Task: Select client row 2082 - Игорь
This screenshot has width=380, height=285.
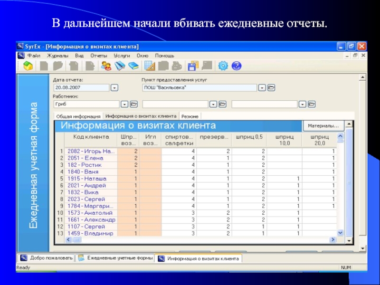Action: click(91, 151)
